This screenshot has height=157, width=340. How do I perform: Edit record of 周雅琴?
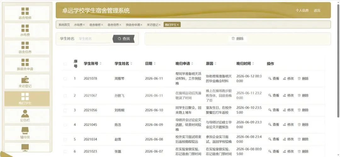point(288,79)
